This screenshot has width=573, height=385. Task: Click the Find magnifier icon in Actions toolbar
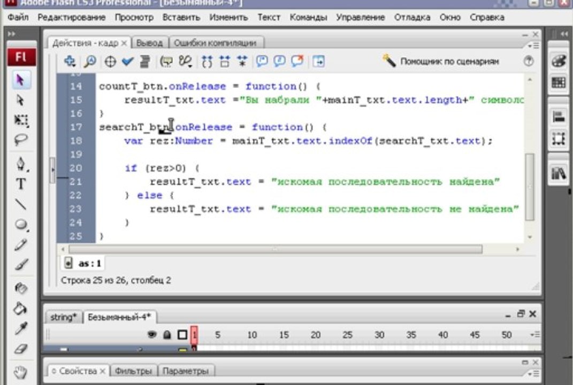pyautogui.click(x=90, y=61)
